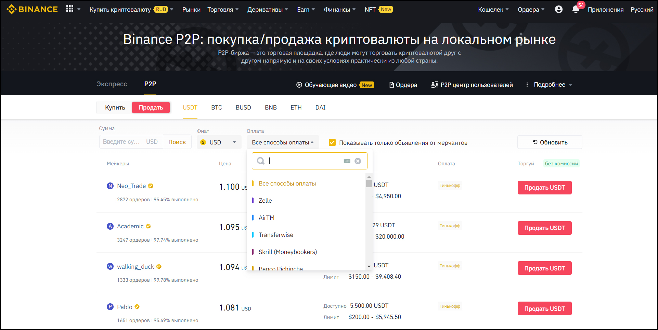Select the DAI crypto tab

tap(320, 107)
